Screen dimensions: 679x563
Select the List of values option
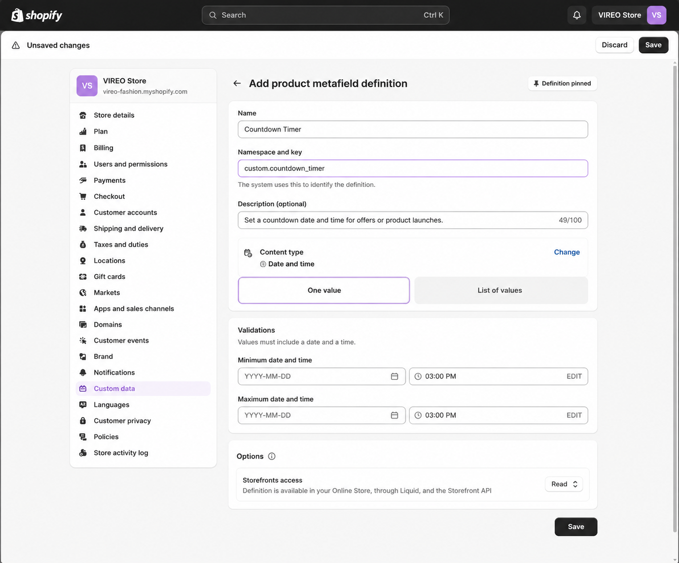[x=501, y=290]
